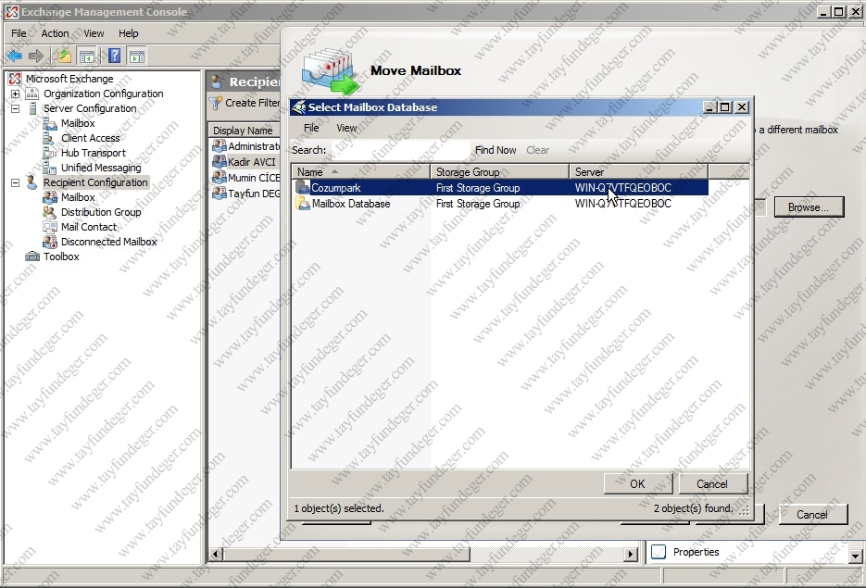Select the Disconnected Mailbox tree item

(x=109, y=242)
